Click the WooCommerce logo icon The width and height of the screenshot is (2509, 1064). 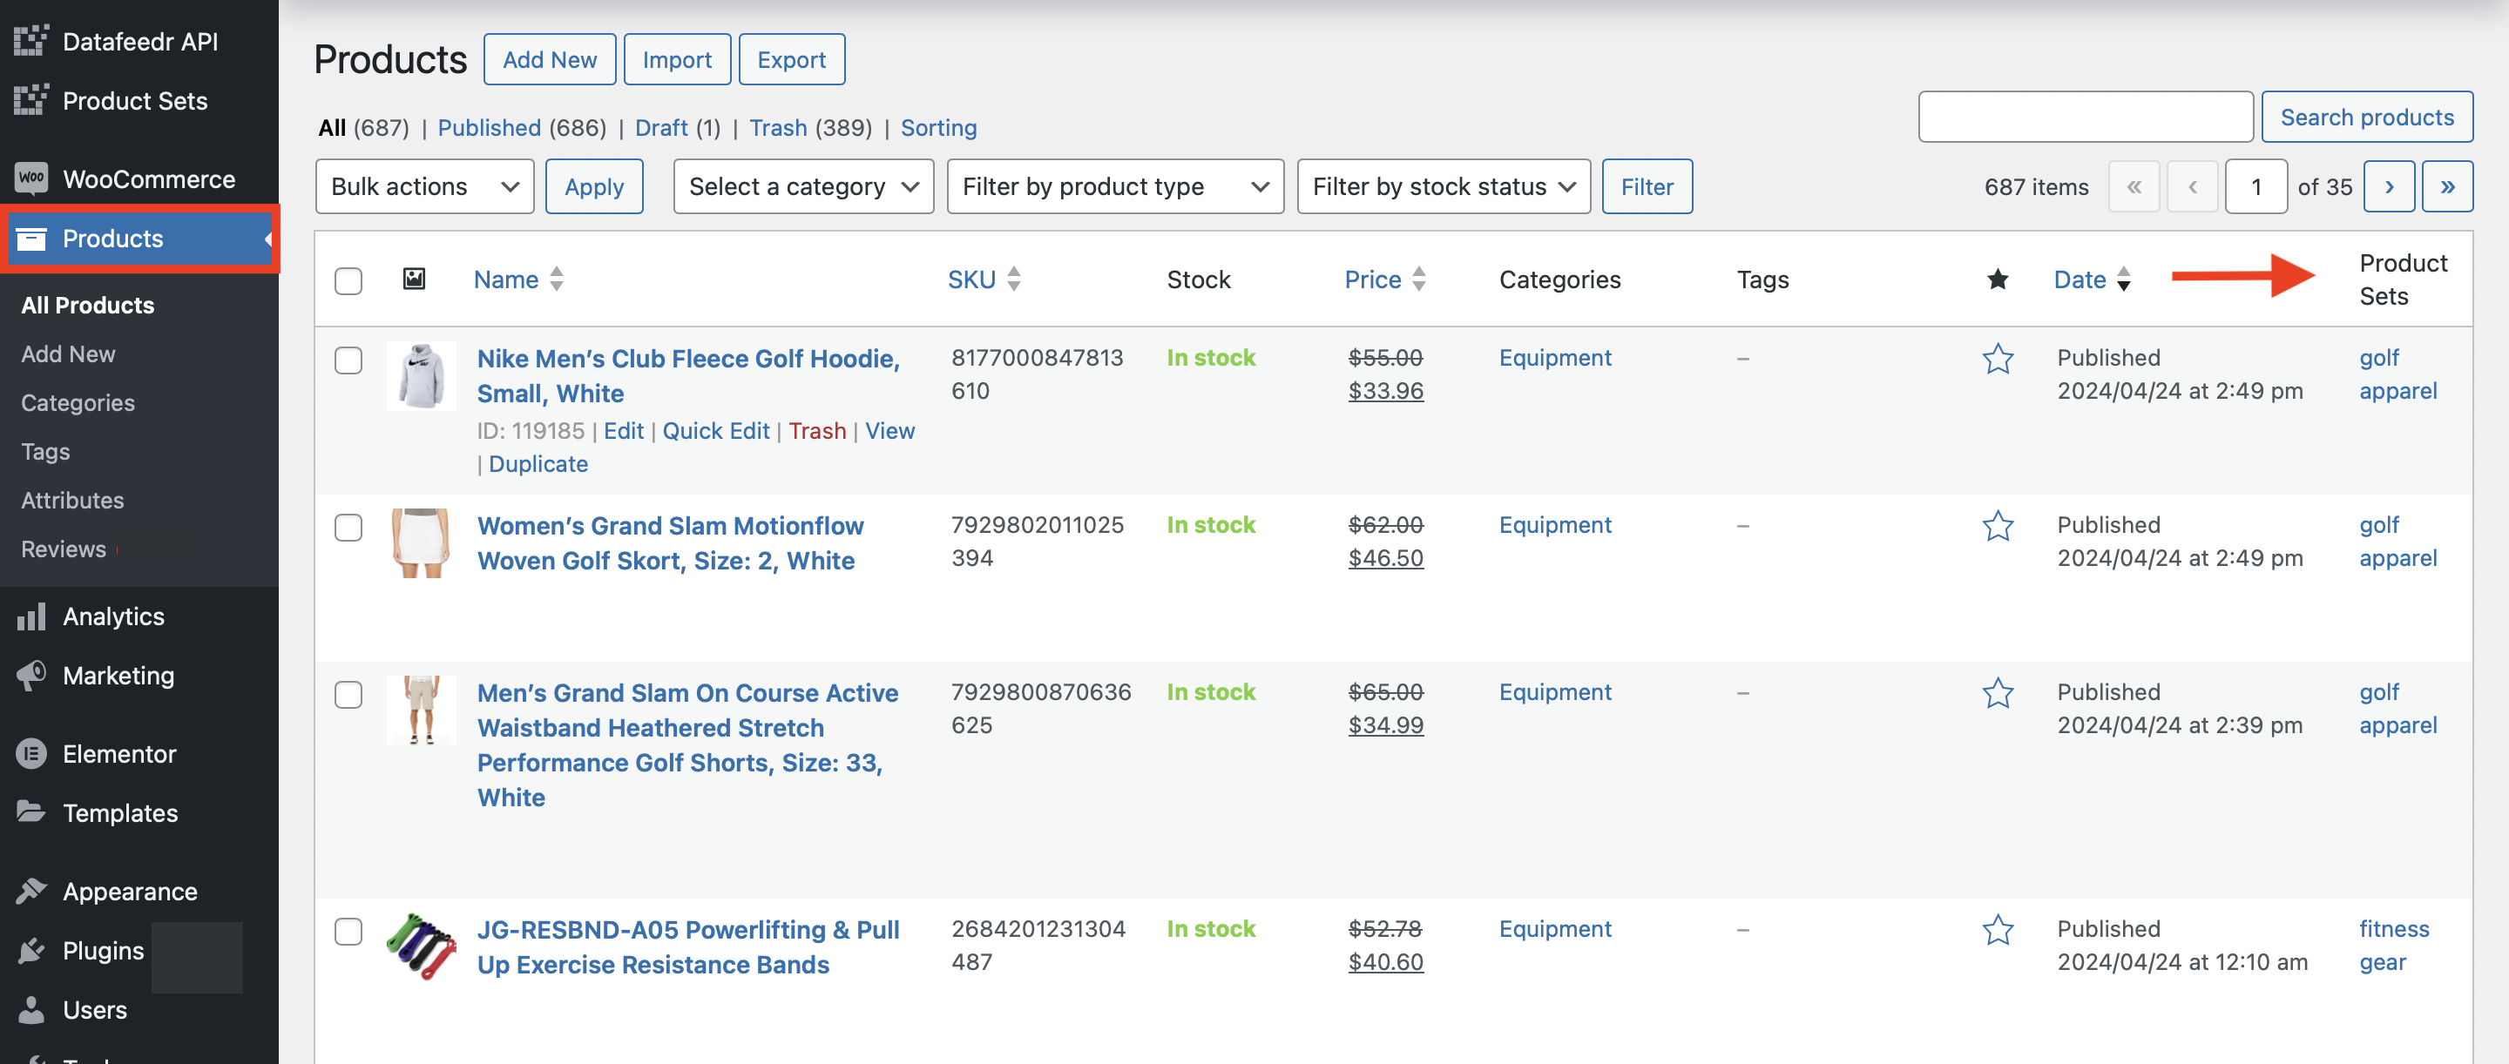click(31, 178)
